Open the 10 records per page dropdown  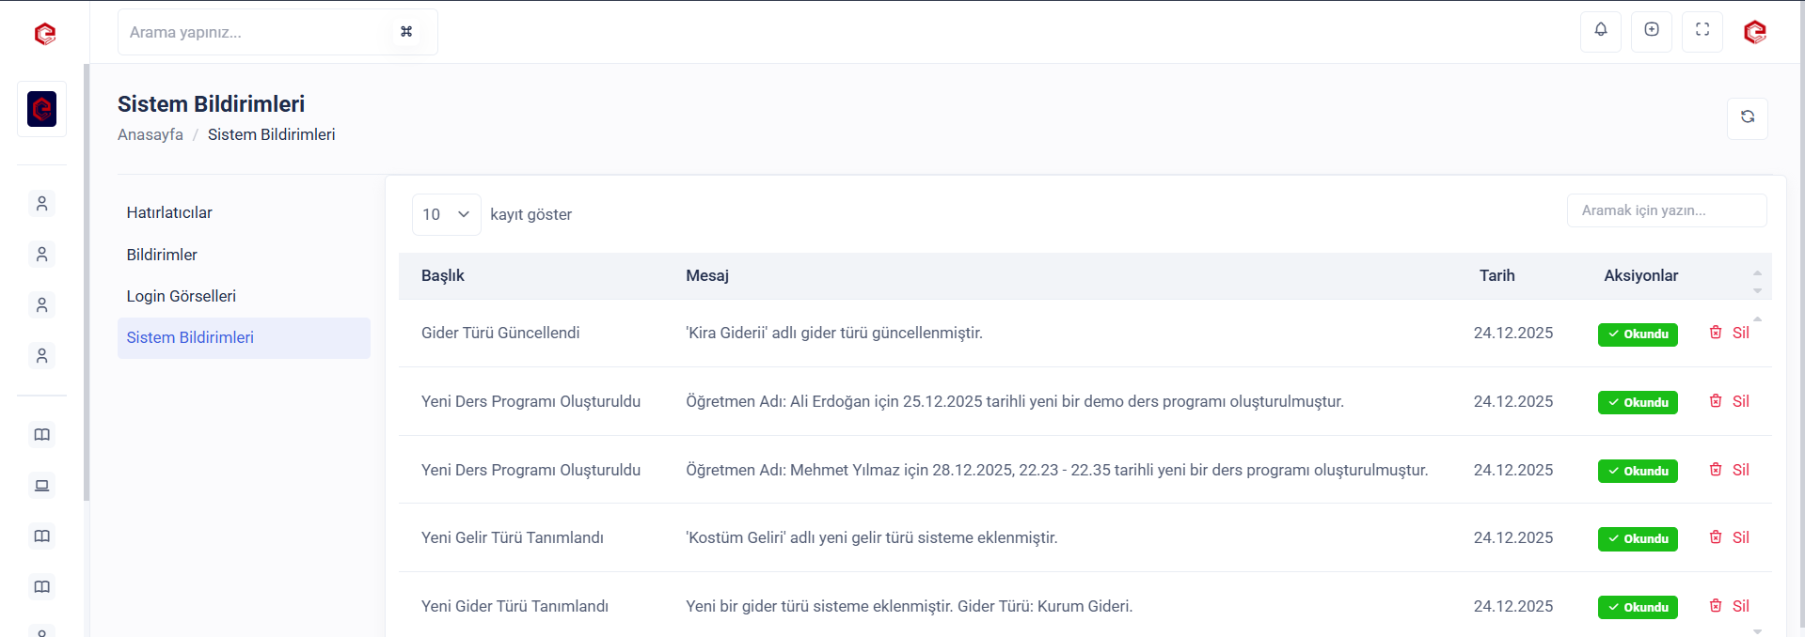(x=446, y=215)
